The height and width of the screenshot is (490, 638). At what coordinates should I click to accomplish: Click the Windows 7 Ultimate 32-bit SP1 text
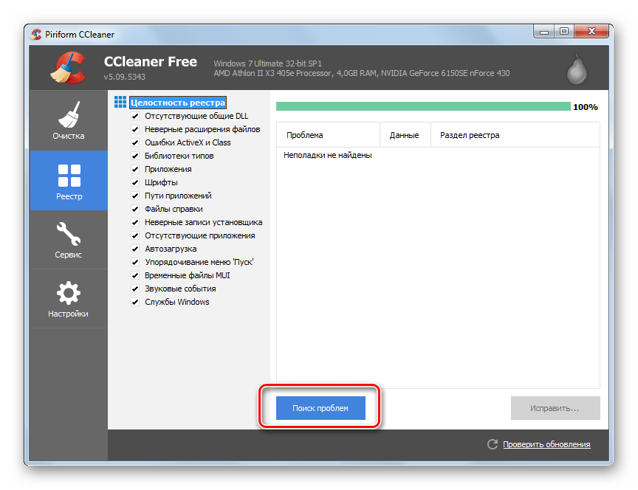click(x=268, y=63)
